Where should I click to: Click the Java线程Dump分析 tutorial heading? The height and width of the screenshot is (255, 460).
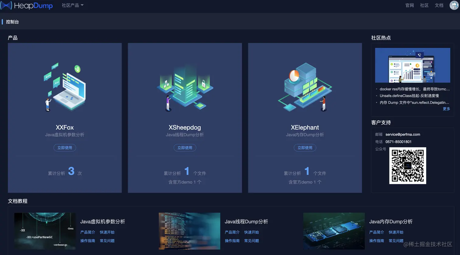tap(246, 222)
